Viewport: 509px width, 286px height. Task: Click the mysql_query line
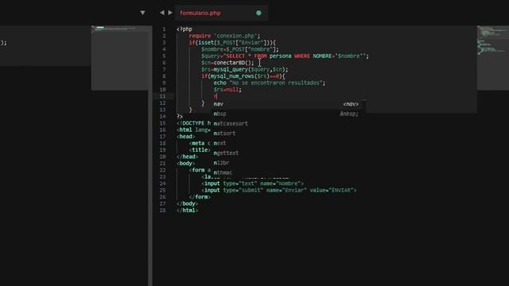(244, 69)
